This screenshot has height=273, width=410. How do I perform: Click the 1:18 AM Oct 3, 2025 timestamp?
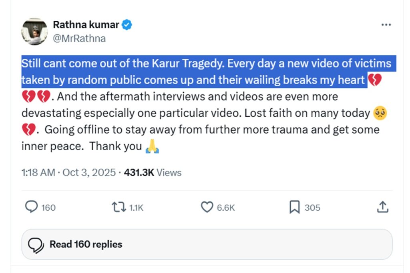point(68,173)
